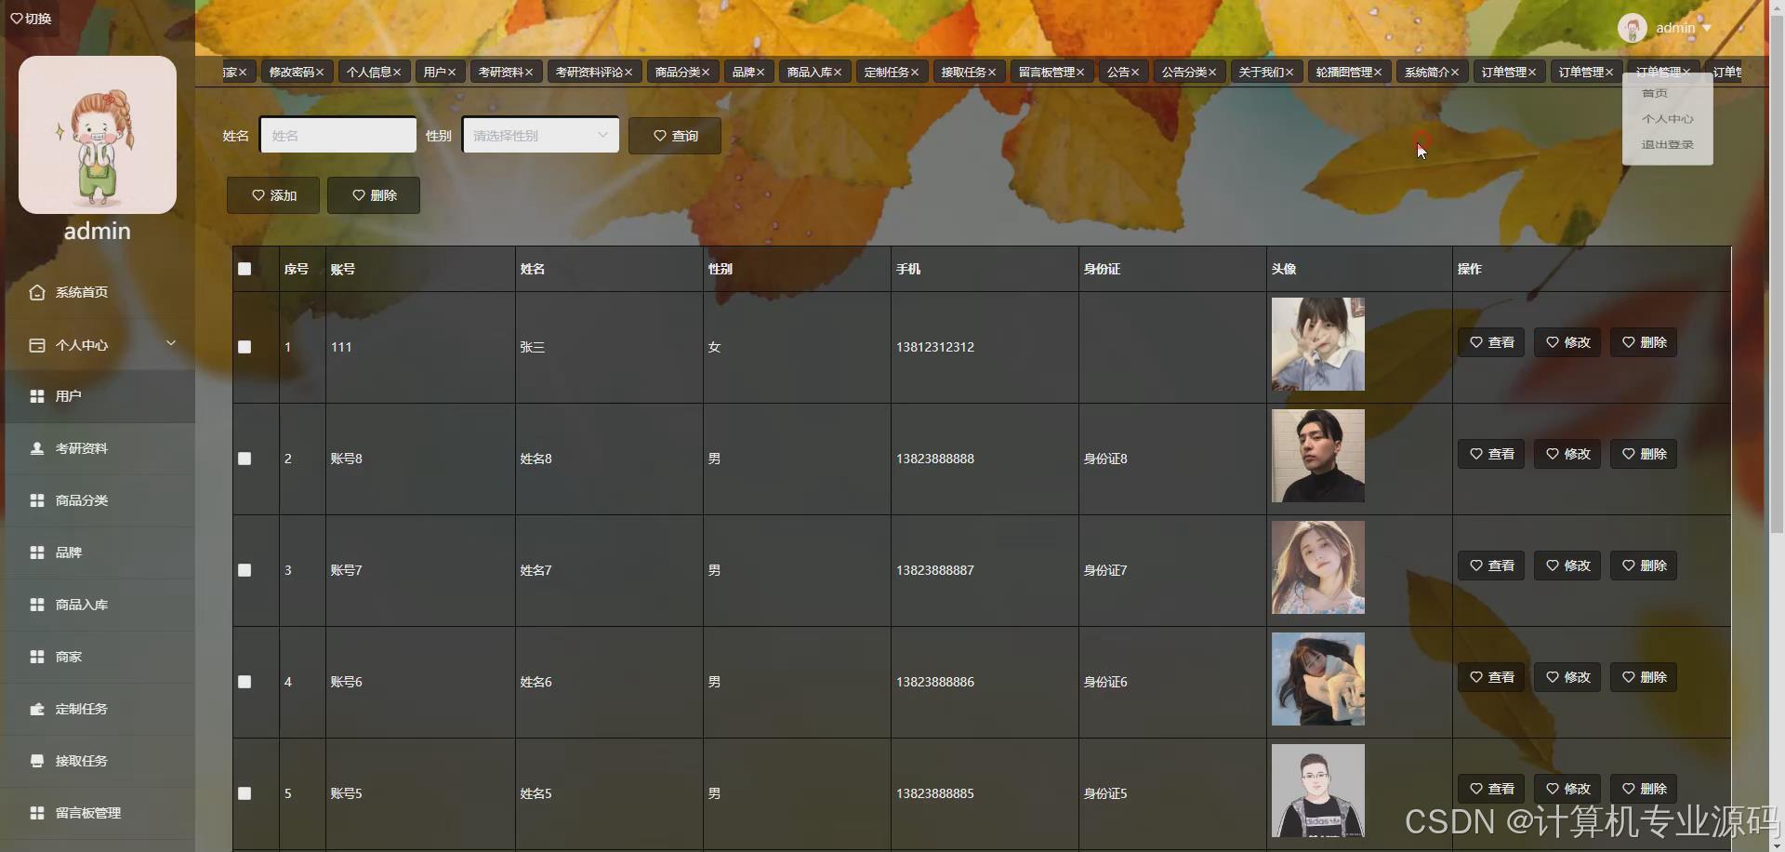The width and height of the screenshot is (1785, 852).
Task: Click 删除 for the 张三 row
Action: 1644,342
